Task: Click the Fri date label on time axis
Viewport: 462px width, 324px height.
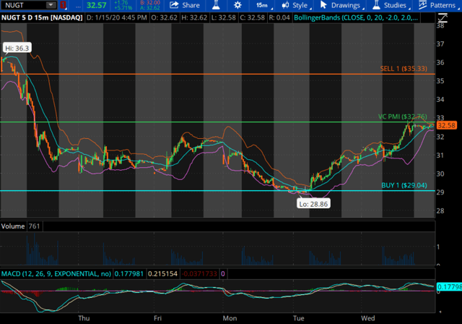Action: (x=157, y=318)
